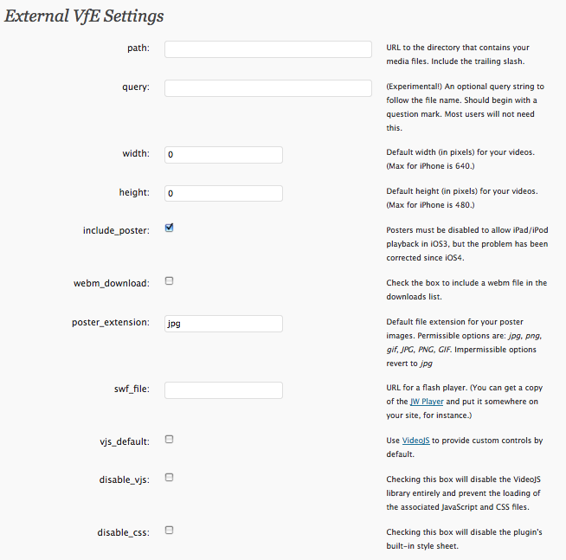Toggle the disable_css checkbox
Image resolution: width=566 pixels, height=560 pixels.
170,530
